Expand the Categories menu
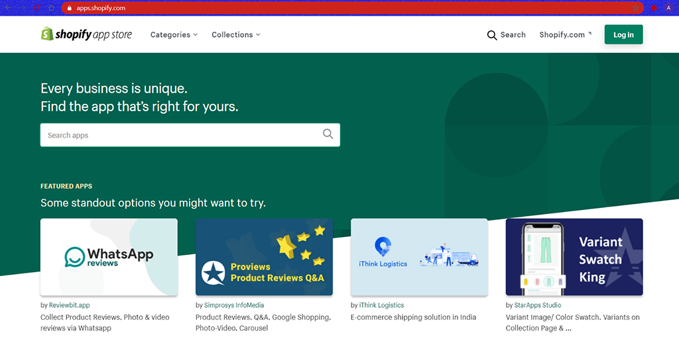The height and width of the screenshot is (351, 679). point(174,34)
